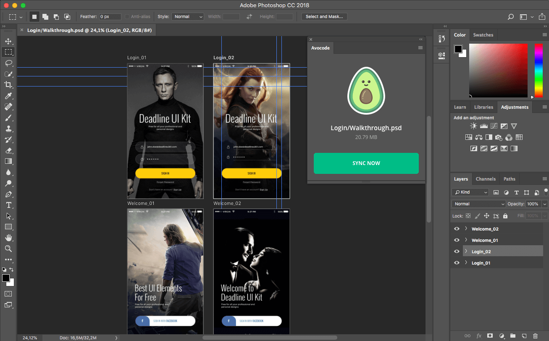Switch to the Paths tab
The image size is (549, 341).
(510, 179)
